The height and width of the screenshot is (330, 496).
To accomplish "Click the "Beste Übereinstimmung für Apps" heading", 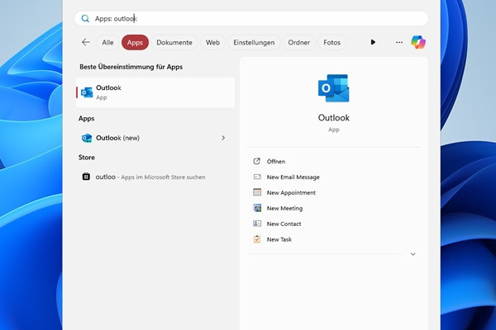I will coord(131,67).
